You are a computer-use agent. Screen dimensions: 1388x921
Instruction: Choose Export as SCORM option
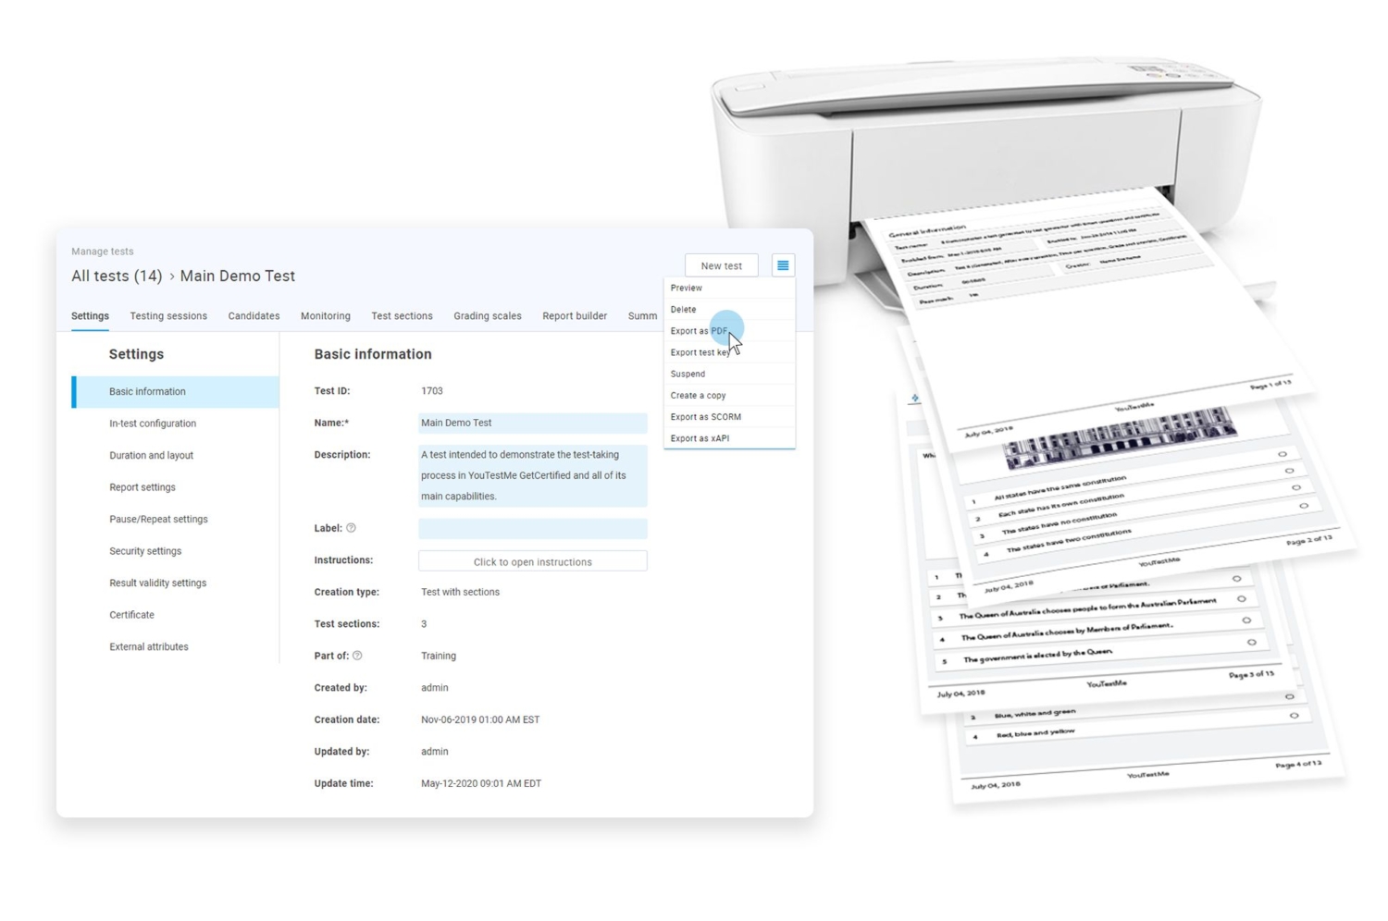(704, 416)
